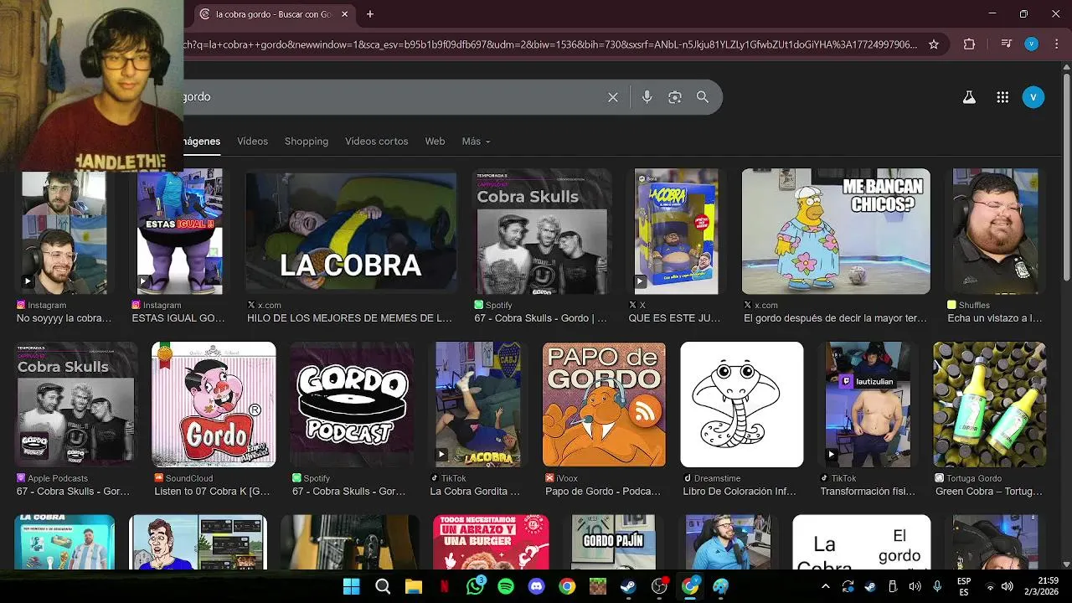Show hidden system tray icons
The height and width of the screenshot is (603, 1072).
825,587
